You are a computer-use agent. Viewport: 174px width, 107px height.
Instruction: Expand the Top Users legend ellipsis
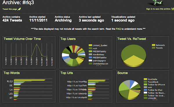coord(99,66)
